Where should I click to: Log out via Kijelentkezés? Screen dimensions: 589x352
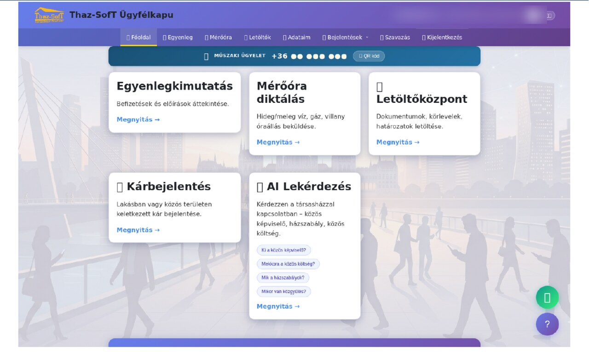442,37
